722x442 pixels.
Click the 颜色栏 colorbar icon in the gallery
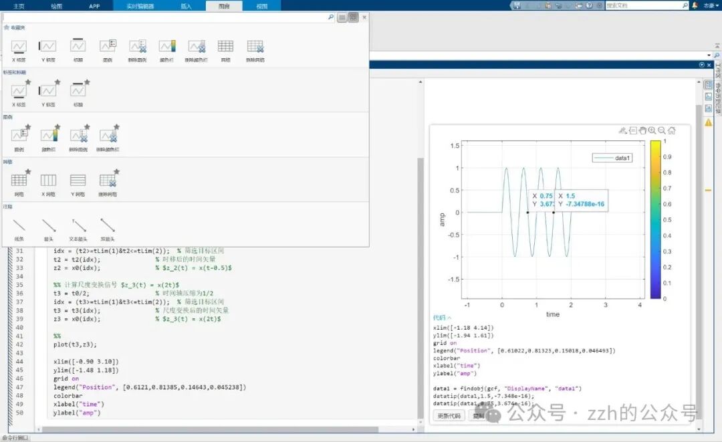166,45
